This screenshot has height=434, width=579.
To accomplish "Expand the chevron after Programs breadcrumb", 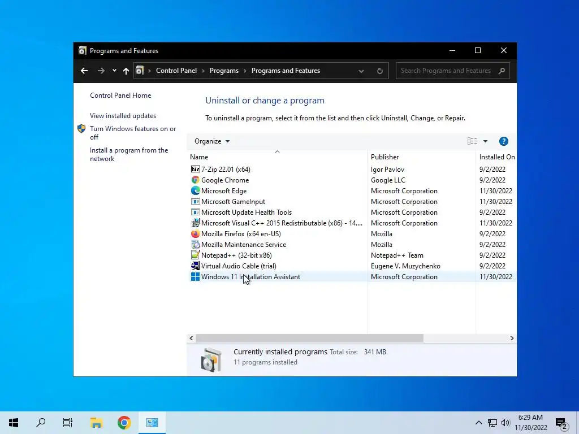I will click(245, 71).
